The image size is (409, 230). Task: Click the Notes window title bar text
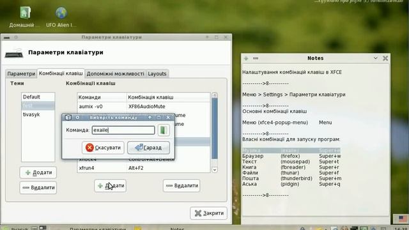click(315, 58)
